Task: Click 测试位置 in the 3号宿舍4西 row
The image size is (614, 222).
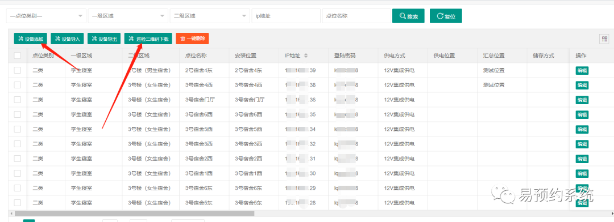Action: 494,85
